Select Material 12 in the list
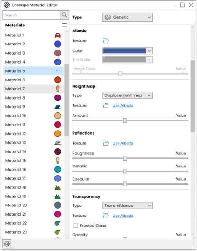 [x=33, y=134]
